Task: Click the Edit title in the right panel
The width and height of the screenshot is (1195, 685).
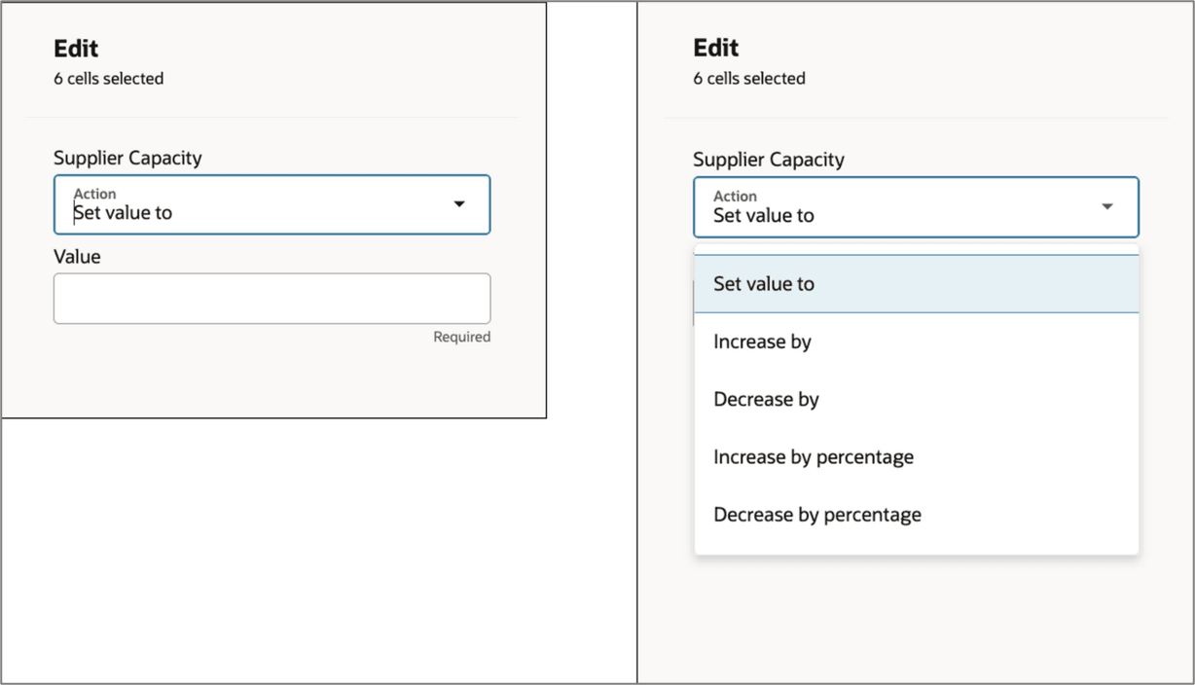Action: [x=714, y=47]
